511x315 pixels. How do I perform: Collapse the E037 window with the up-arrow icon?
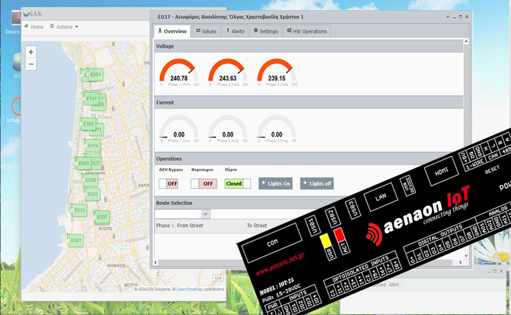[448, 17]
